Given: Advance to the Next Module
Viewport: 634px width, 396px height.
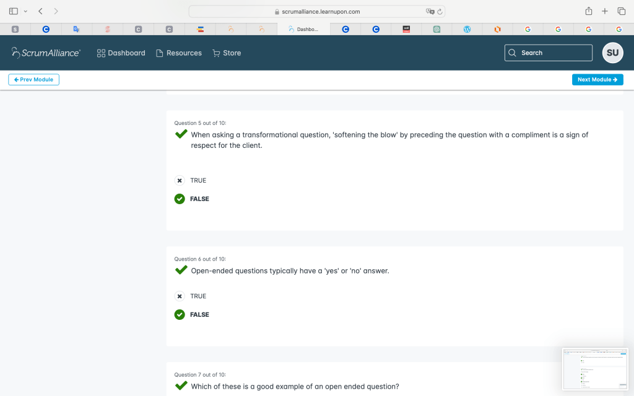Looking at the screenshot, I should pos(597,80).
